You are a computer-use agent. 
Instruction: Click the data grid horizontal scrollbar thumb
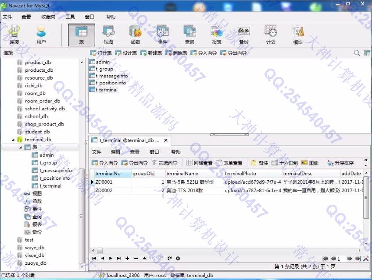[100, 250]
